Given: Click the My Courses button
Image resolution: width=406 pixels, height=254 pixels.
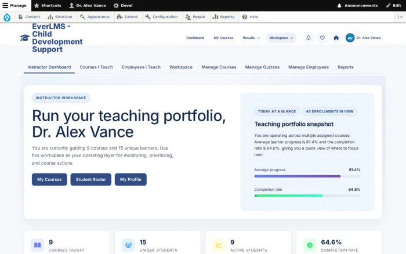Looking at the screenshot, I should 49,179.
